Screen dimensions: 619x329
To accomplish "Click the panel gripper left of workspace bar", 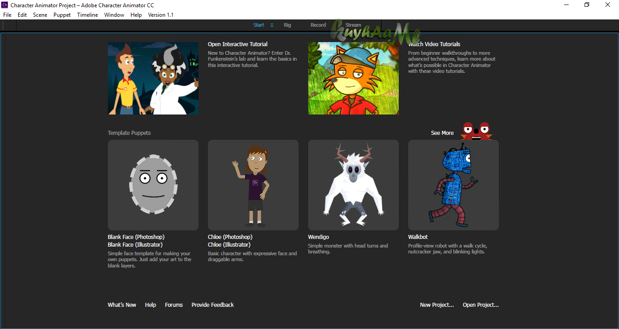I will (x=4, y=25).
